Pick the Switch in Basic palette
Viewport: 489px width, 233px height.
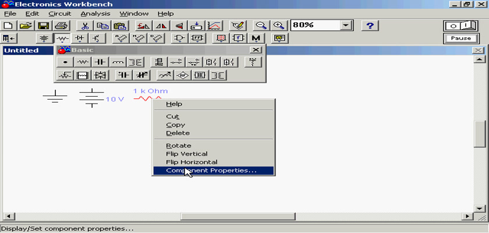click(176, 62)
